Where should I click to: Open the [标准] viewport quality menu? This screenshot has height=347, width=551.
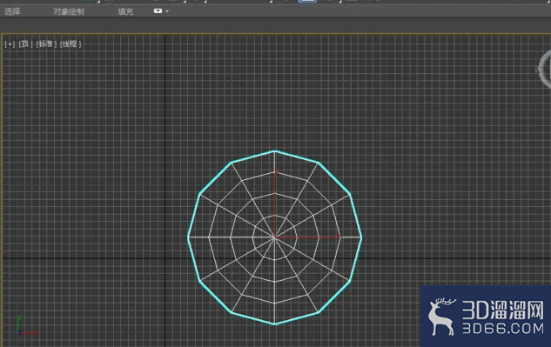[46, 43]
